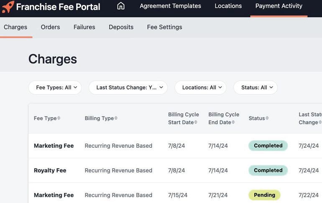The image size is (322, 203).
Task: Sort by Billing Cycle End Date arrows
Action: [x=233, y=122]
